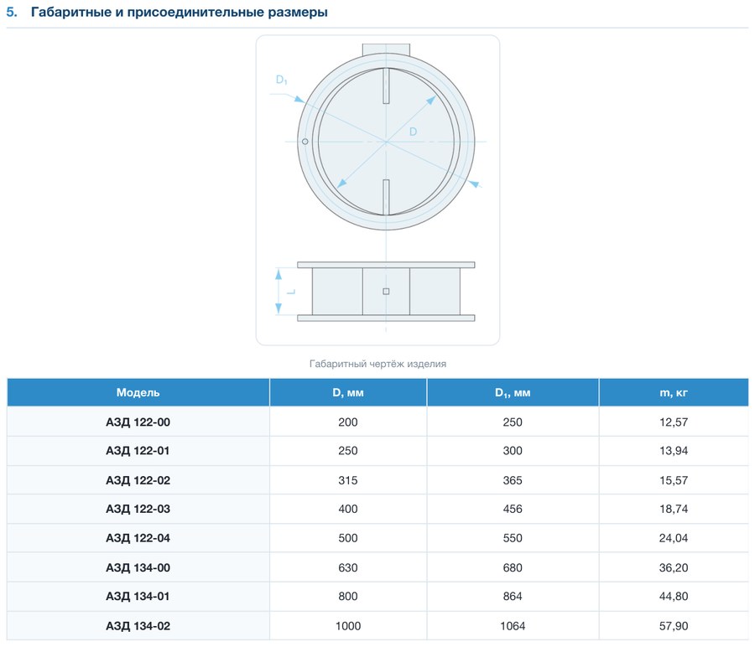755x647 pixels.
Task: Select the АЗД 134-00 model cell
Action: click(x=138, y=567)
